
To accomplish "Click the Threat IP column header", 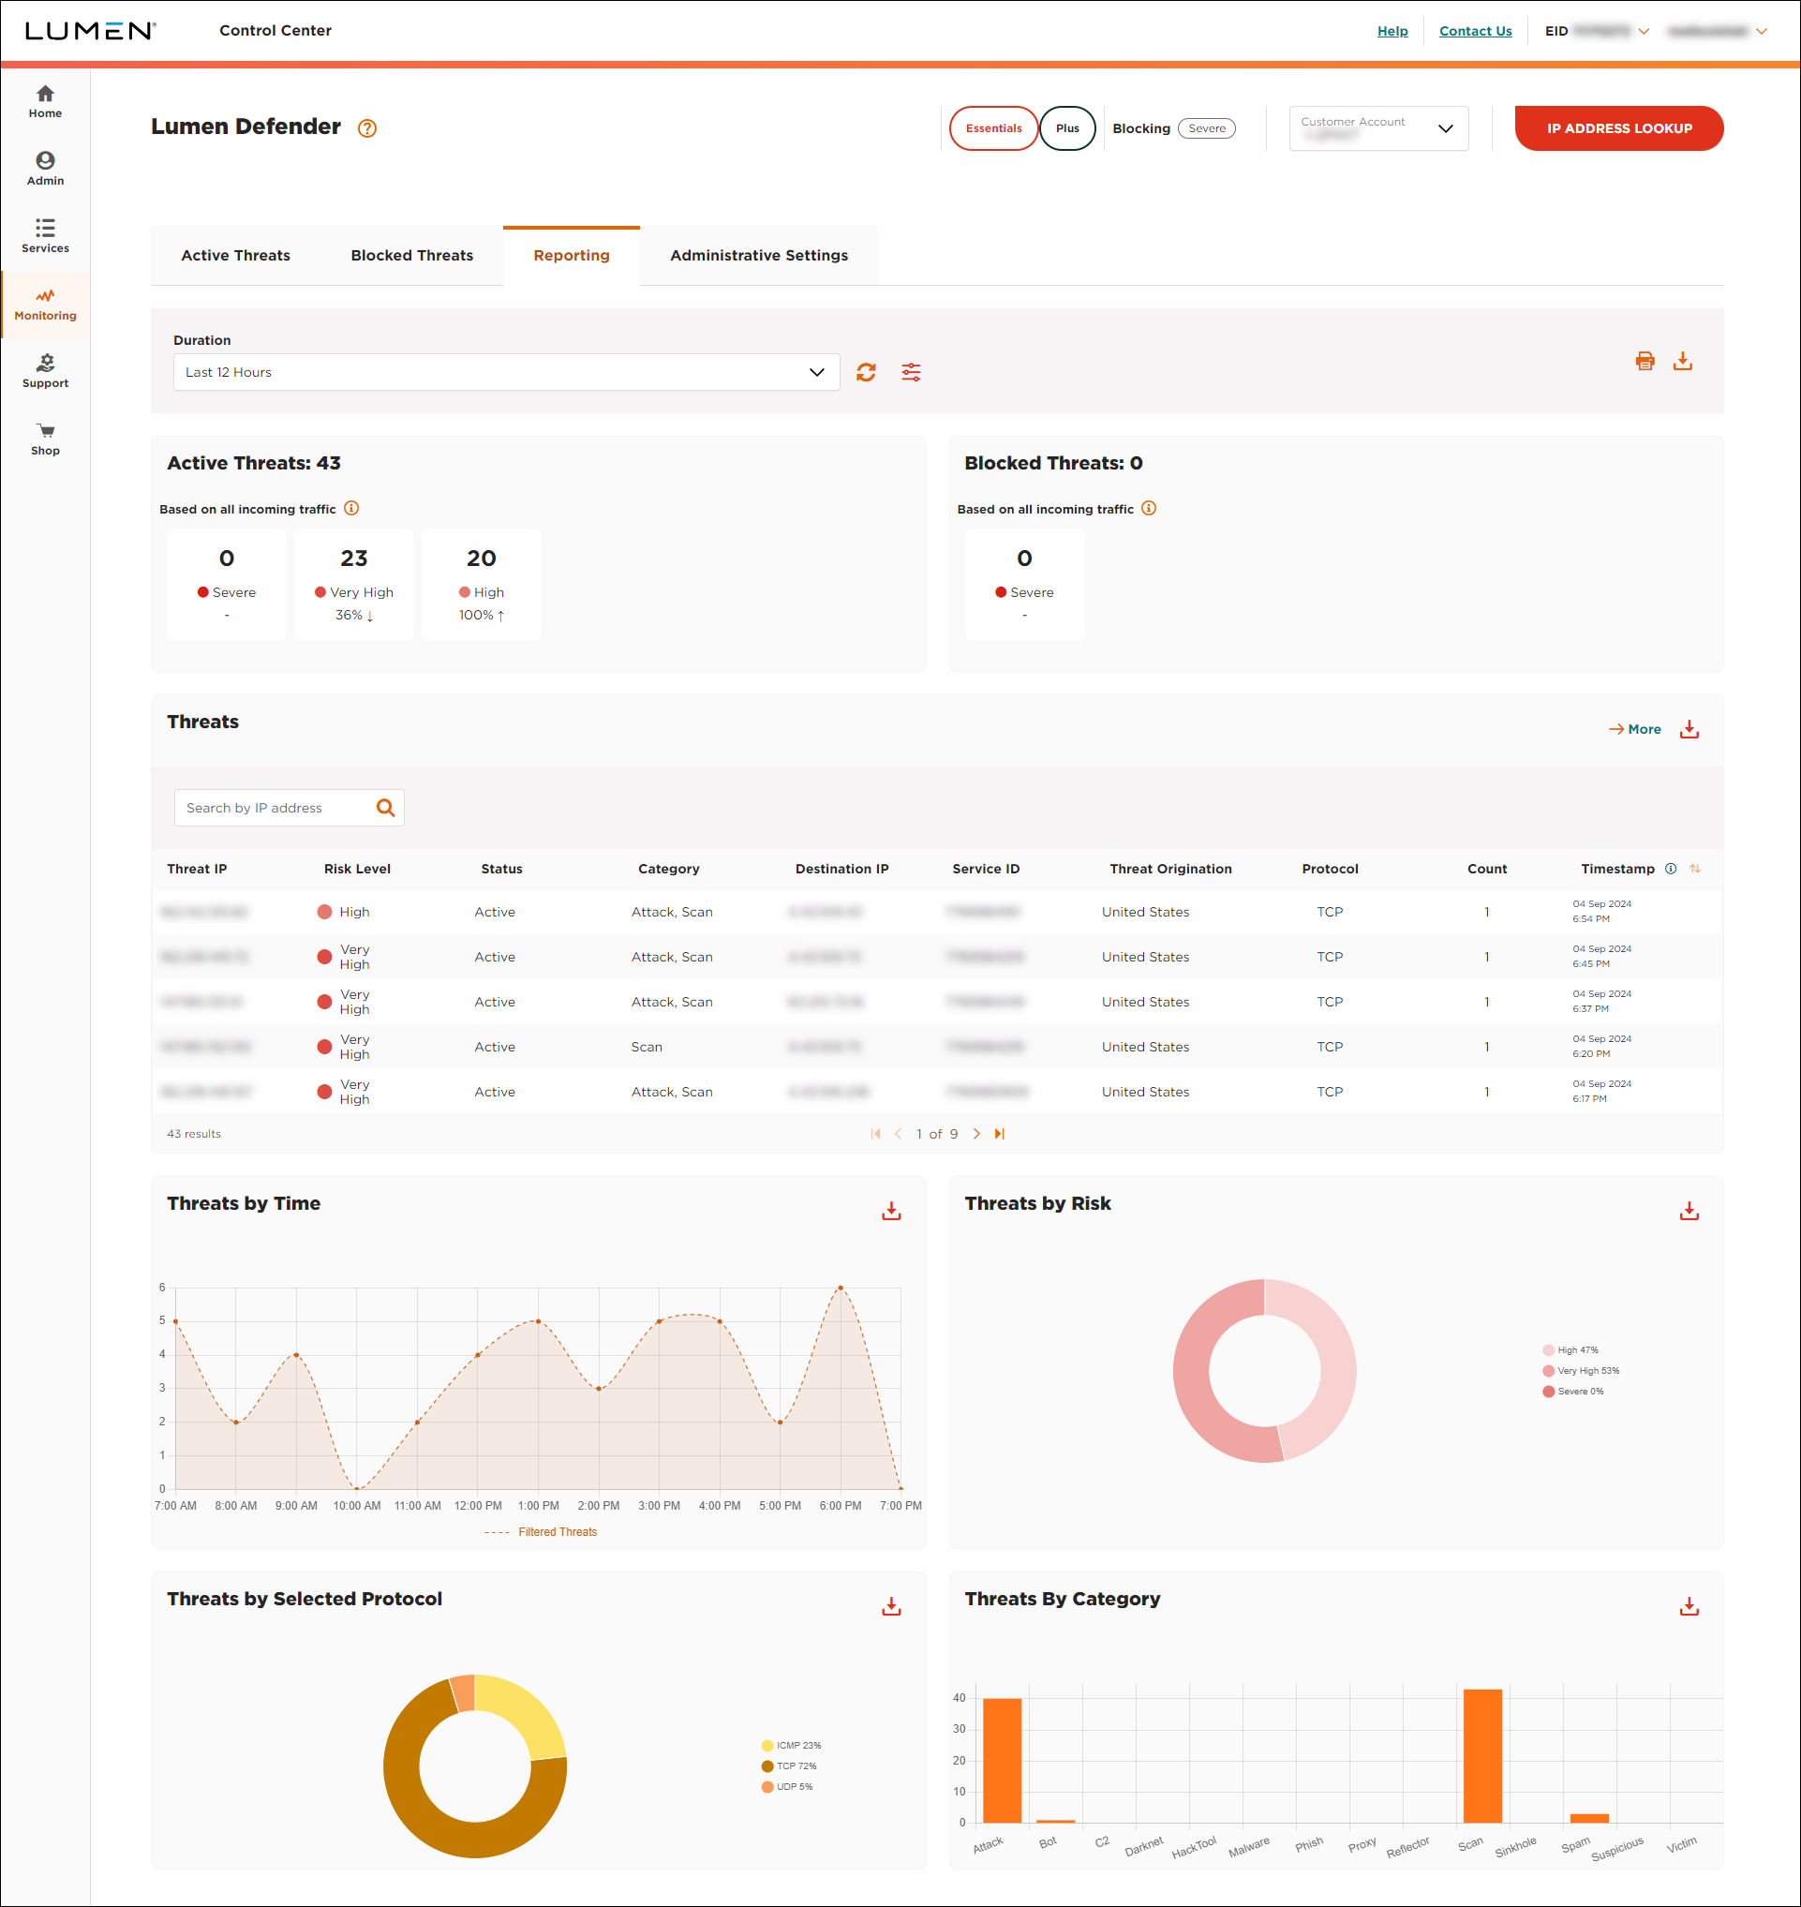I will 197,869.
